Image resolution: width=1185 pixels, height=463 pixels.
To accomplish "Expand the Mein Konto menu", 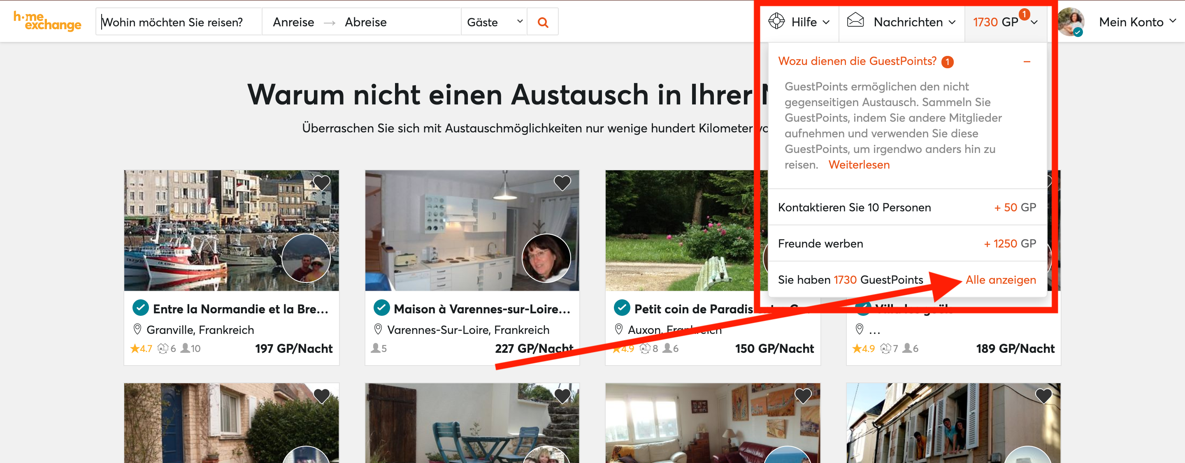I will [x=1137, y=22].
